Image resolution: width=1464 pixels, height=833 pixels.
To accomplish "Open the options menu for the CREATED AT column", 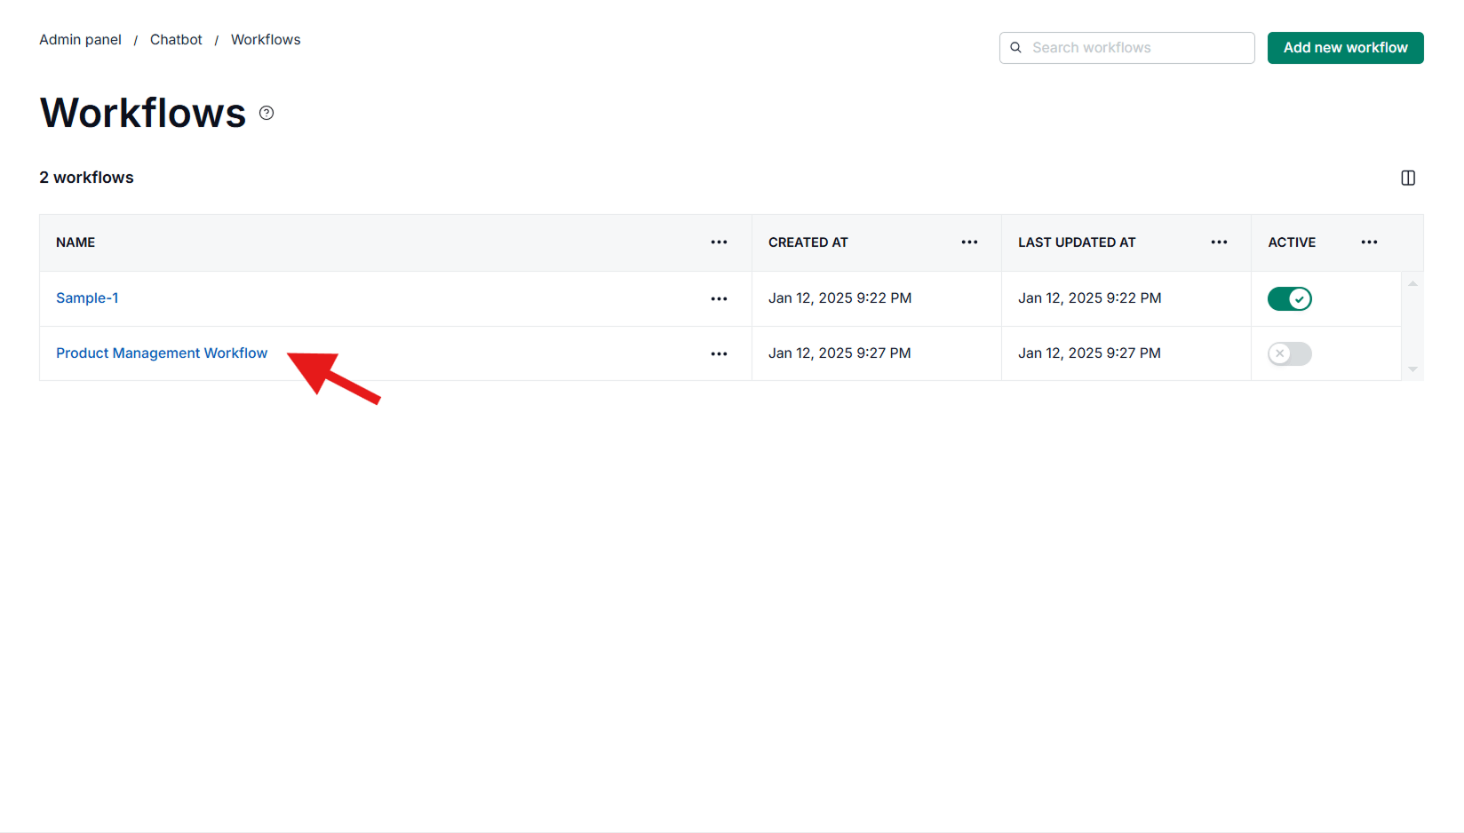I will (969, 242).
